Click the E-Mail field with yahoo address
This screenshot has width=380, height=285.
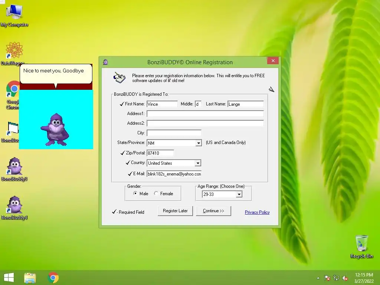pos(174,174)
